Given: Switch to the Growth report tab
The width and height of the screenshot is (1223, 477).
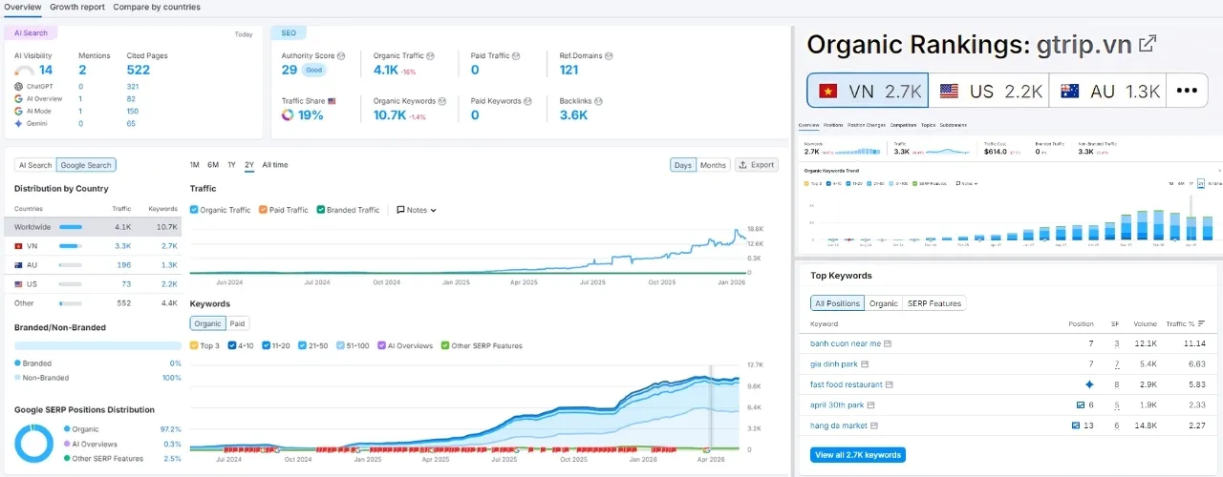Looking at the screenshot, I should point(77,7).
